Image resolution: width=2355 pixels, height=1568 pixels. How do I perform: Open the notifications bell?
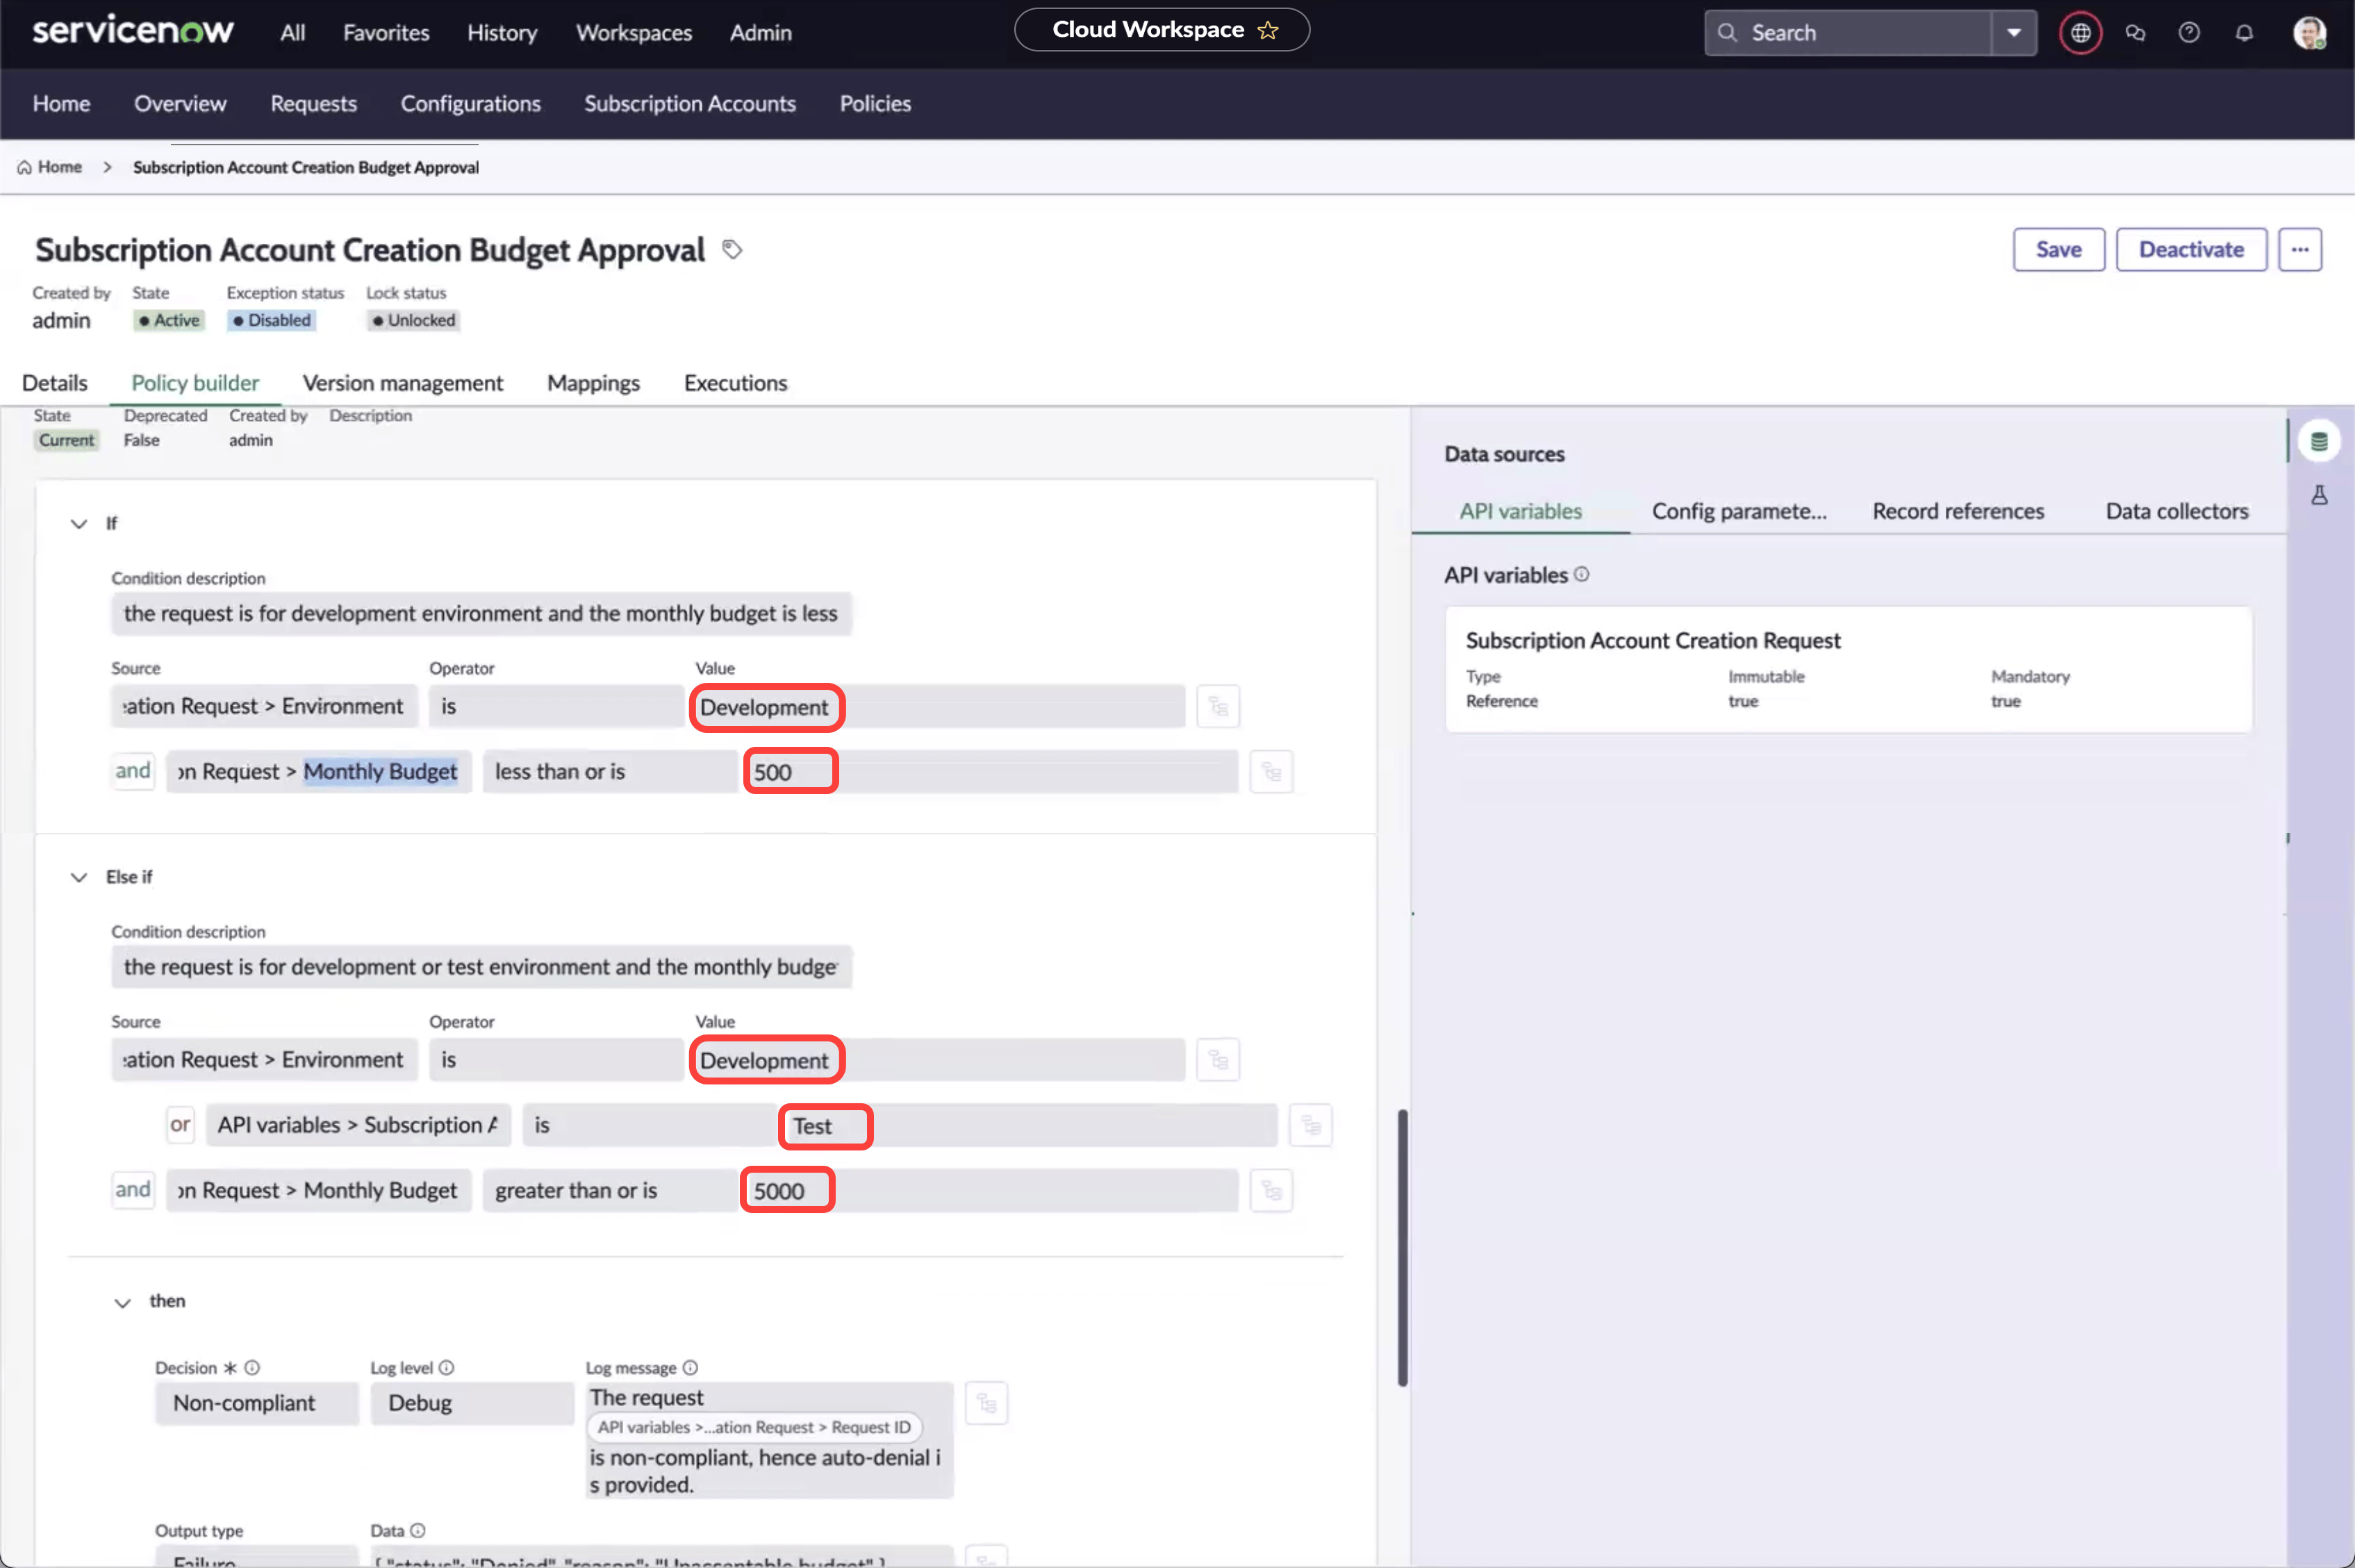2244,33
